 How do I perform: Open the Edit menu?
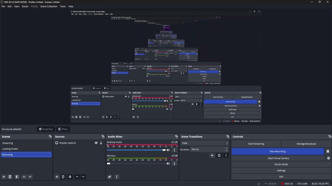coord(10,6)
